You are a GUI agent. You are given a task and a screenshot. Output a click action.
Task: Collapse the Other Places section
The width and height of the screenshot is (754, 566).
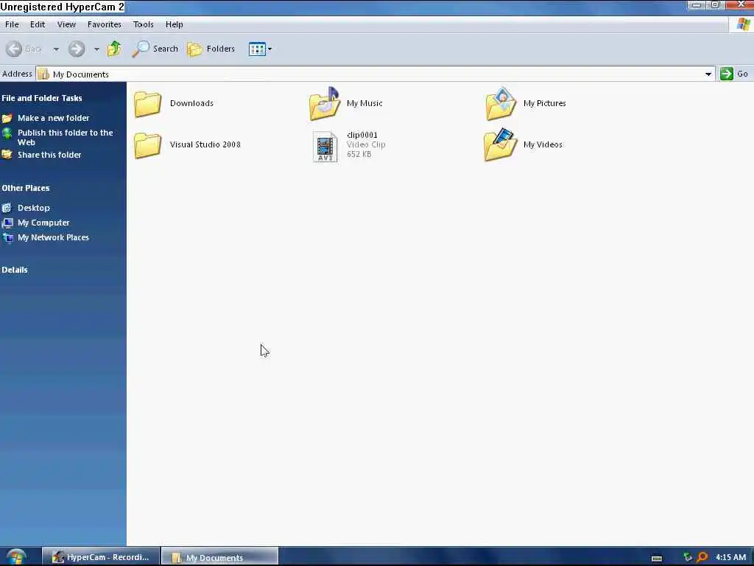coord(26,188)
